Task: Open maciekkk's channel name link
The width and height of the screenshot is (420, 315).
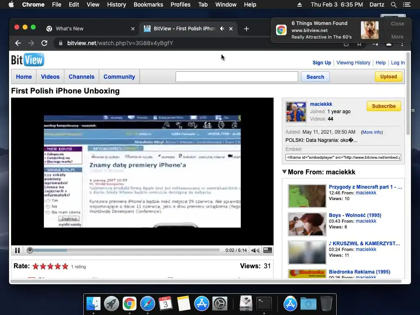Action: 321,104
